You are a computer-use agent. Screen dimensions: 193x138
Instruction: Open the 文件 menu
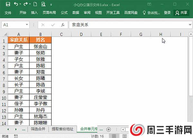coord(8,13)
